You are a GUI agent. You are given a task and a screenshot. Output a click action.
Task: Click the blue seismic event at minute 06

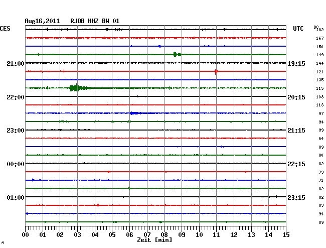coord(135,113)
